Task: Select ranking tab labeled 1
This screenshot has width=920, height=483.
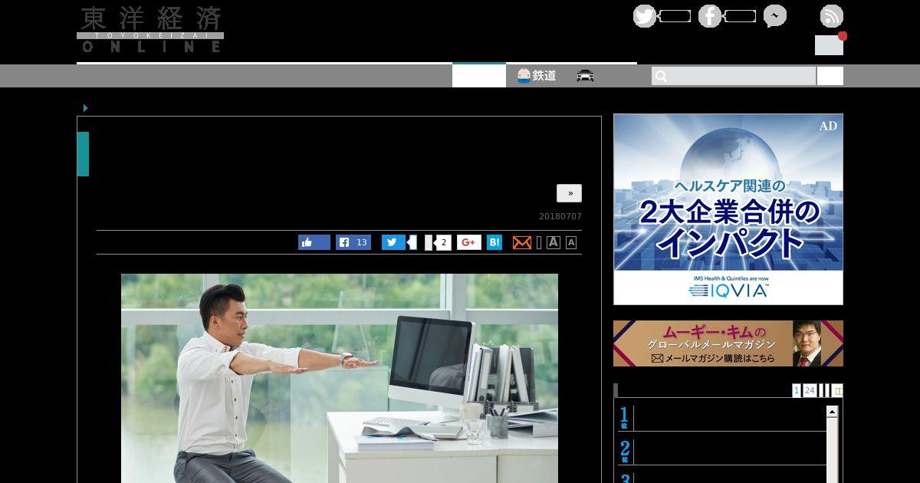Action: pyautogui.click(x=797, y=391)
